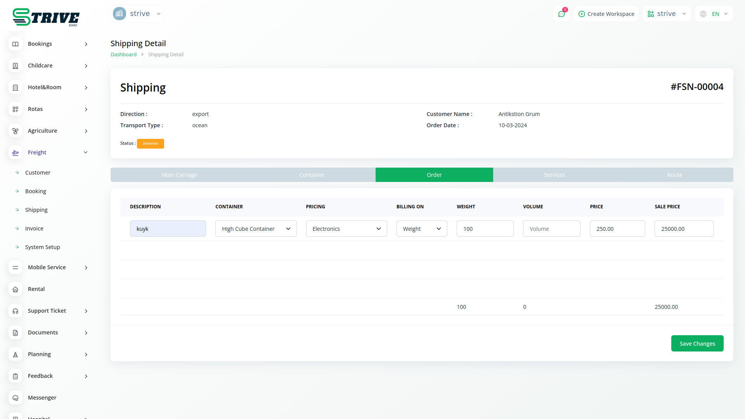Image resolution: width=745 pixels, height=419 pixels.
Task: Collapse the Freight menu chevron
Action: [86, 152]
